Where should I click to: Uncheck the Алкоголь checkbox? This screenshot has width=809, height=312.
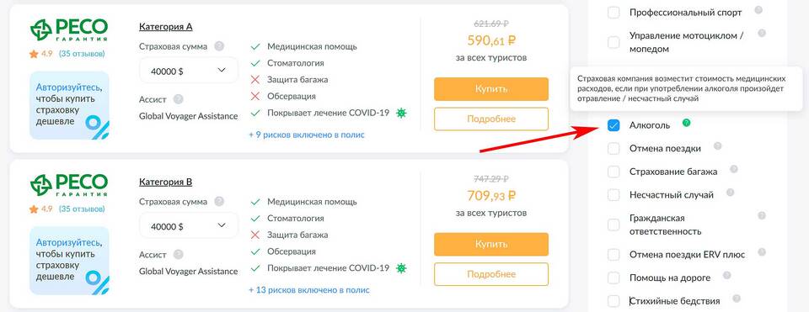[613, 125]
